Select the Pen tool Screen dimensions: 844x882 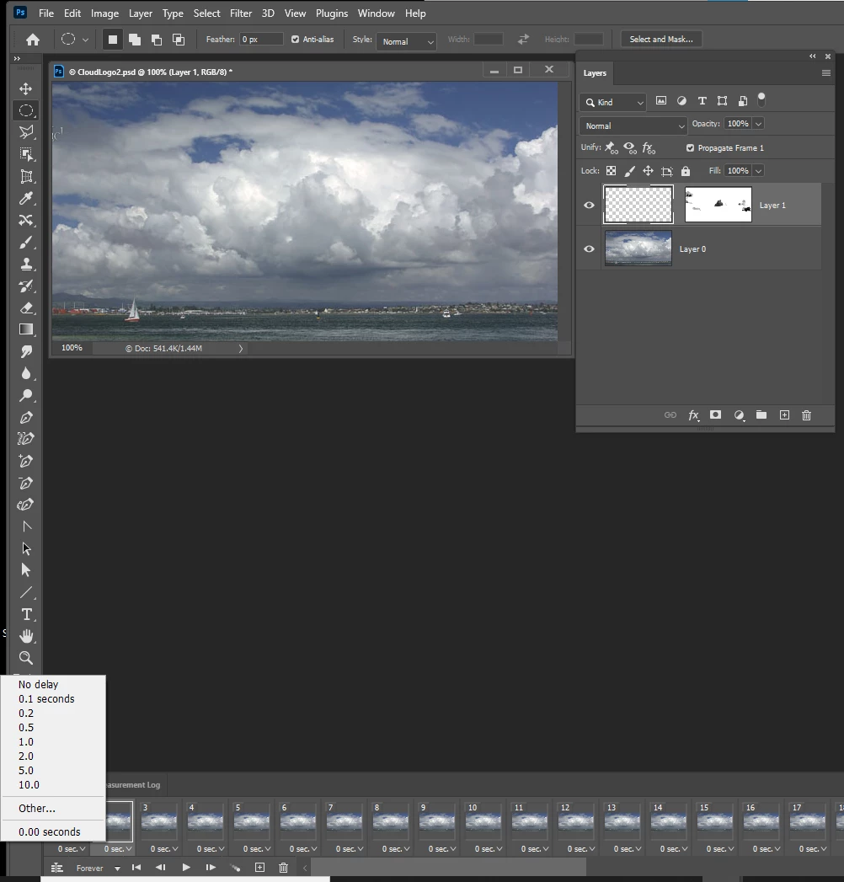26,418
